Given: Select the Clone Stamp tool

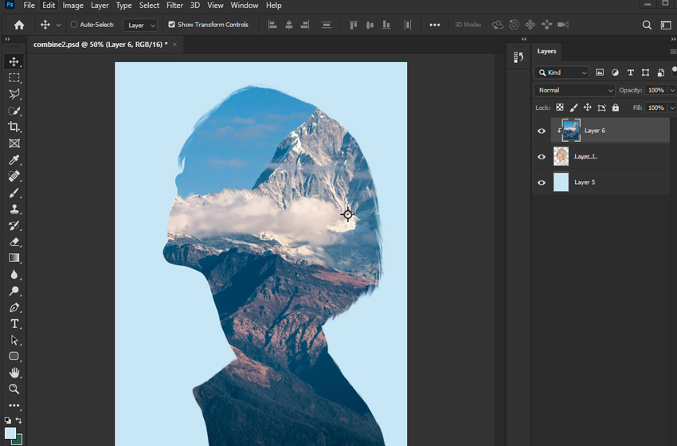Looking at the screenshot, I should tap(14, 209).
